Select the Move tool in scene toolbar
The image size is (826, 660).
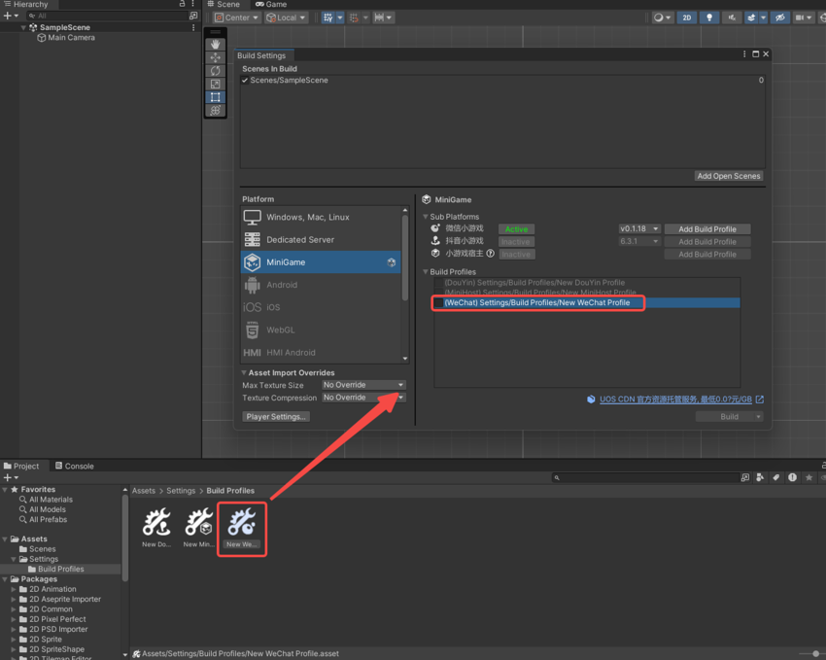tap(216, 57)
